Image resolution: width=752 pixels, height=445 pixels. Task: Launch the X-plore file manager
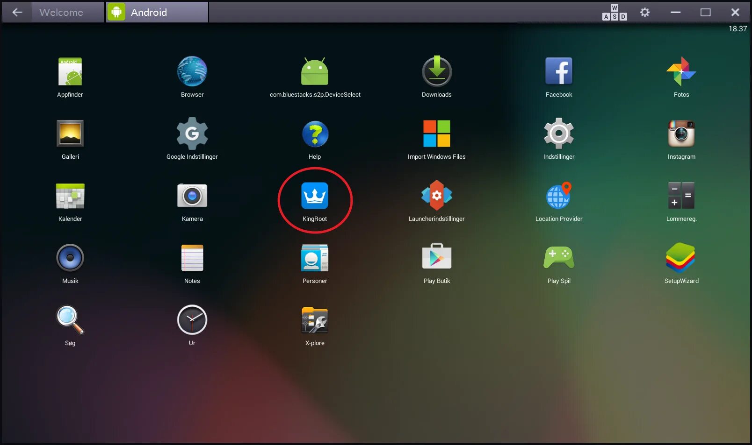[x=315, y=320]
